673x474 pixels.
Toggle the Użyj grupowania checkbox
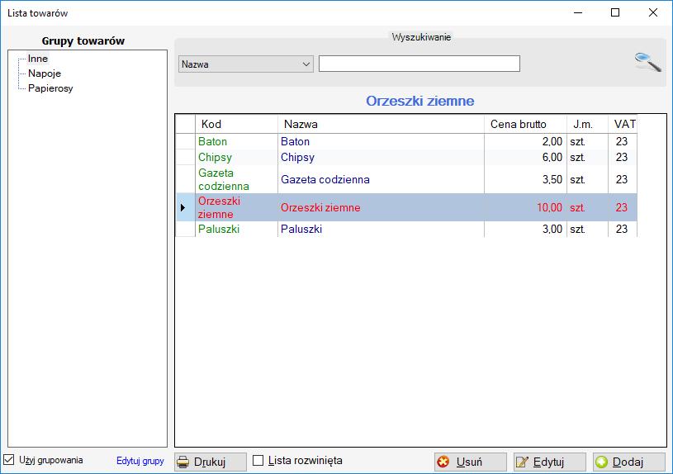(9, 460)
